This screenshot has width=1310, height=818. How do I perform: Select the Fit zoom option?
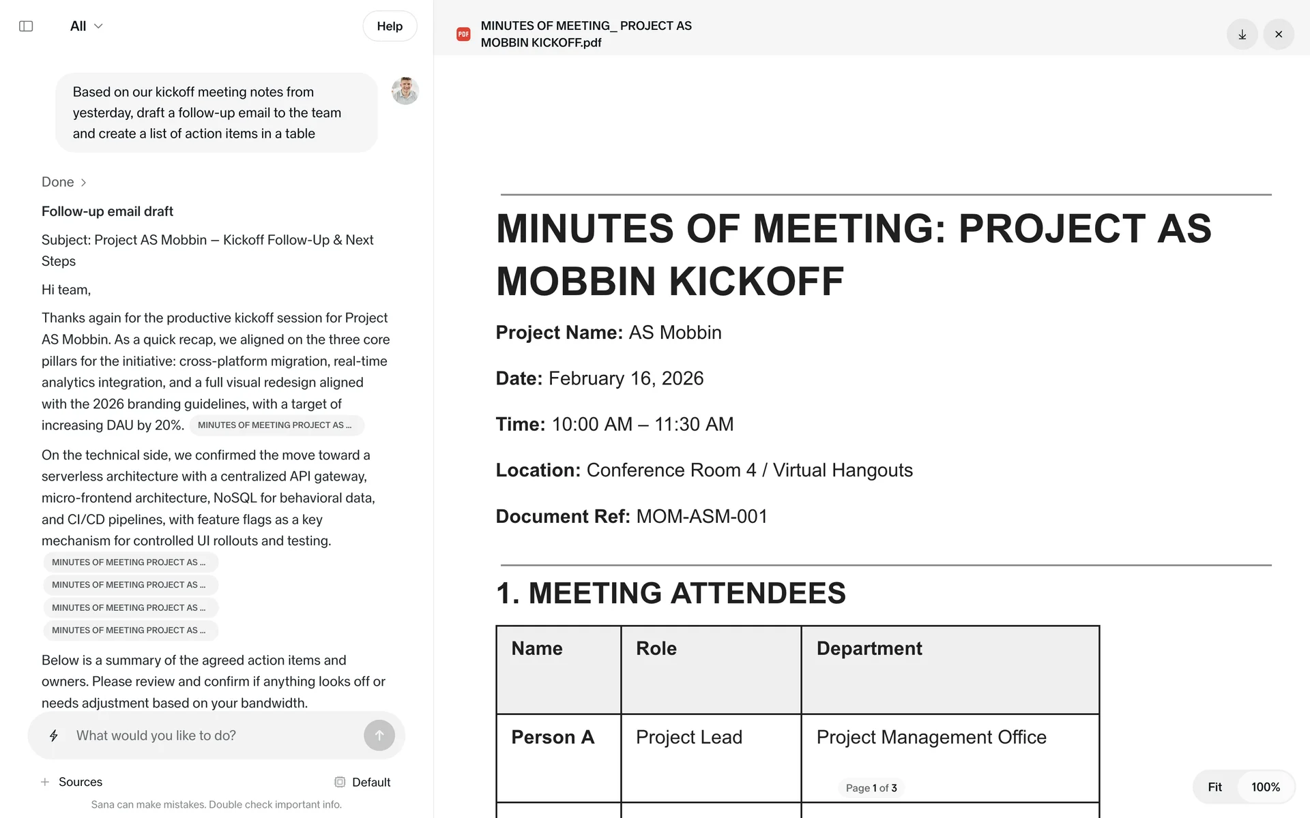1214,787
